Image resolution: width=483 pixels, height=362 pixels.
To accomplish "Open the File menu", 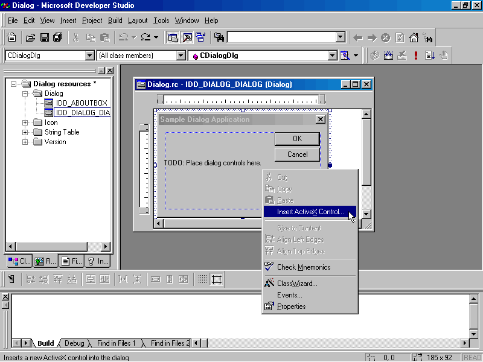I will [13, 21].
